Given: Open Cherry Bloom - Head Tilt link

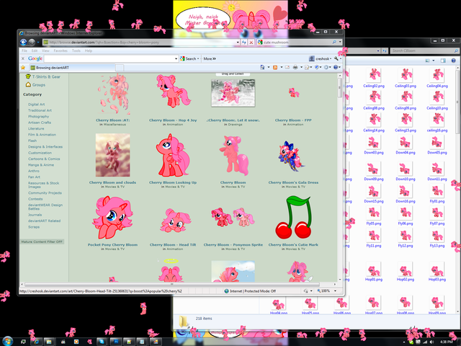Looking at the screenshot, I should click(x=173, y=244).
